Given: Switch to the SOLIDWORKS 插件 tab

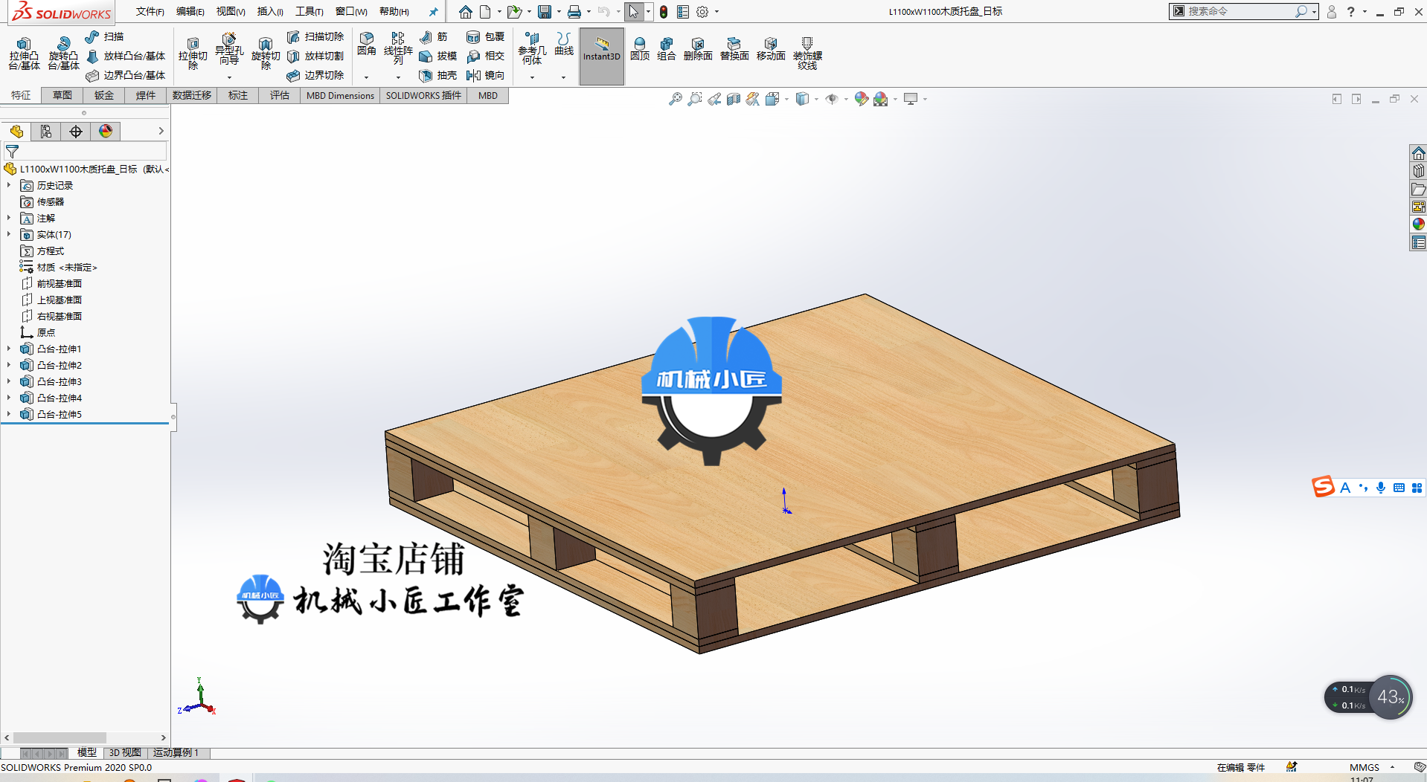Looking at the screenshot, I should click(x=423, y=96).
